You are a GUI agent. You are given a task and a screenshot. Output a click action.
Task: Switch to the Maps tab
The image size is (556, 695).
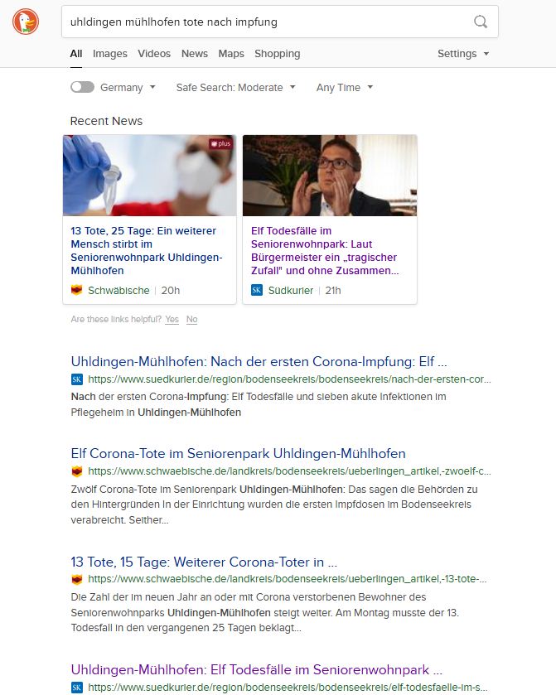(231, 54)
